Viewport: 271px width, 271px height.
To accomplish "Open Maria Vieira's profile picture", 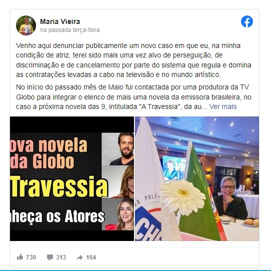I will [26, 25].
